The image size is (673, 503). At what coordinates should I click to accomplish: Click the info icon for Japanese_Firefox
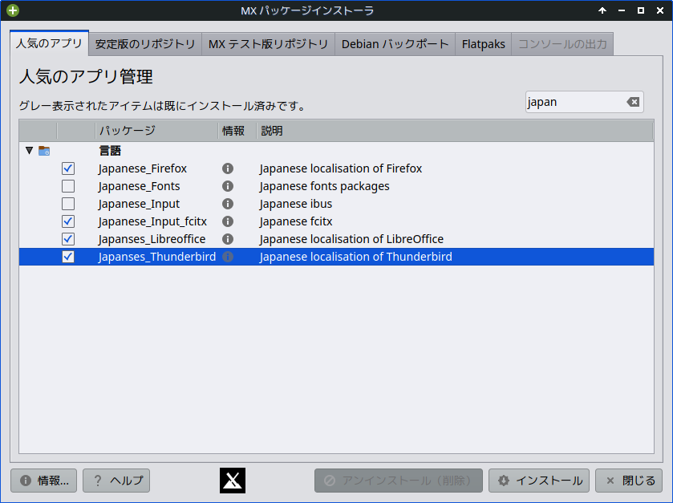(228, 168)
